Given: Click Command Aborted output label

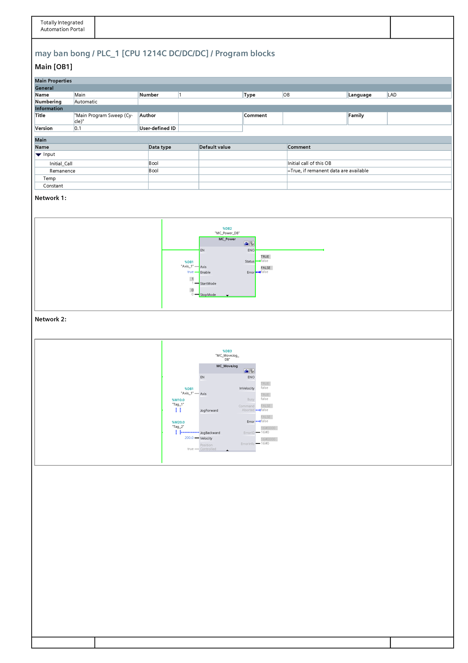Looking at the screenshot, I should (x=246, y=408).
